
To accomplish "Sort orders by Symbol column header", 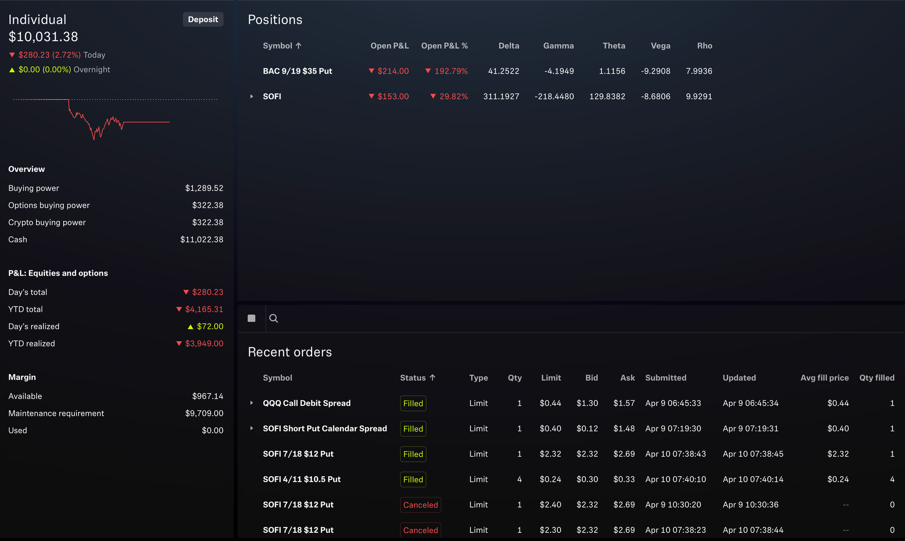I will click(x=277, y=378).
